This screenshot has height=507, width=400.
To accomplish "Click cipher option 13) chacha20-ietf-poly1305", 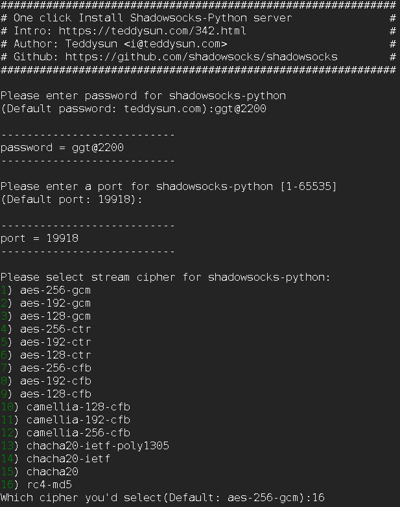I will click(x=85, y=445).
